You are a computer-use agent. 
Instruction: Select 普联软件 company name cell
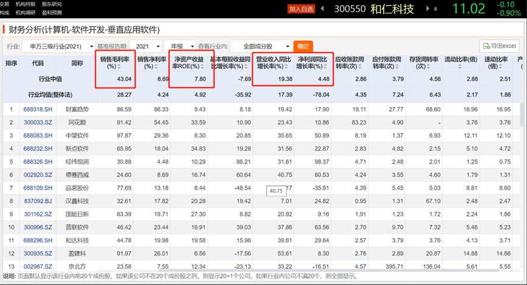(77, 227)
